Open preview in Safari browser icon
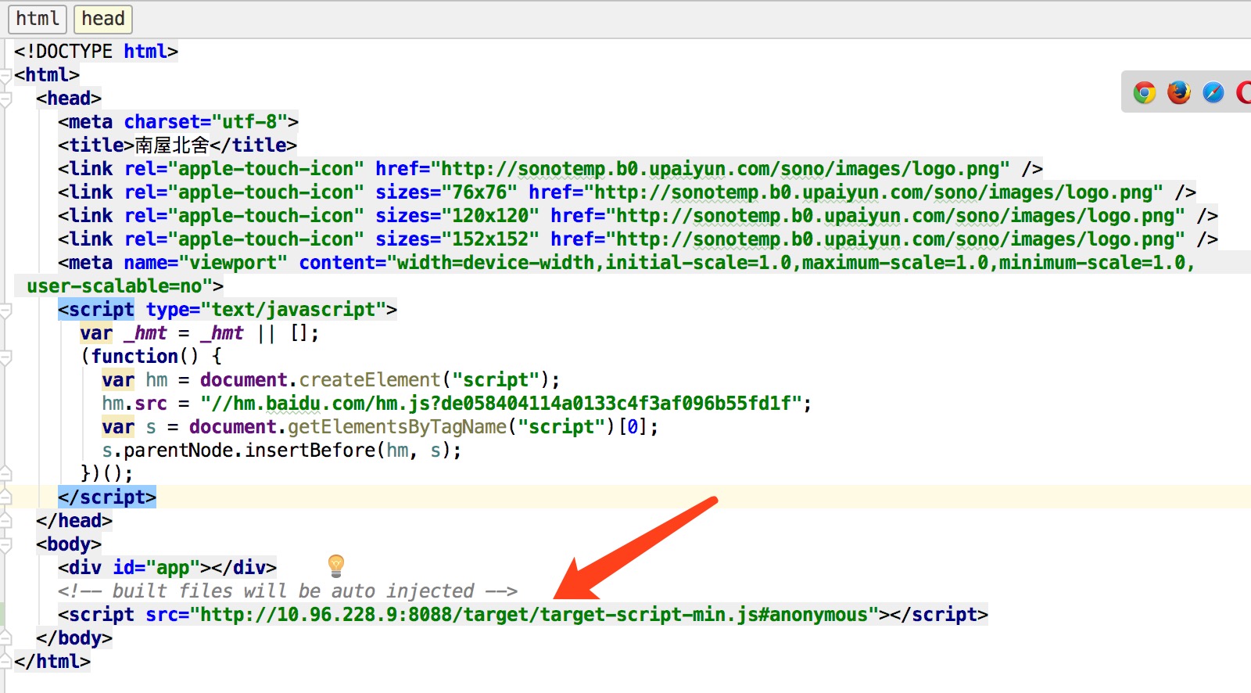Image resolution: width=1251 pixels, height=693 pixels. 1213,93
